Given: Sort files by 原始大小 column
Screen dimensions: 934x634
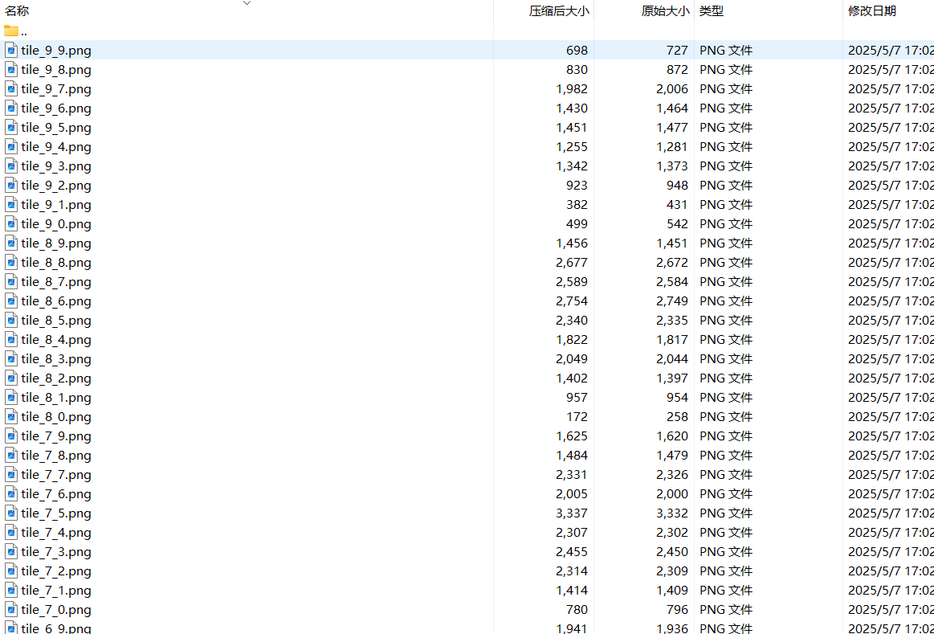Looking at the screenshot, I should click(665, 11).
